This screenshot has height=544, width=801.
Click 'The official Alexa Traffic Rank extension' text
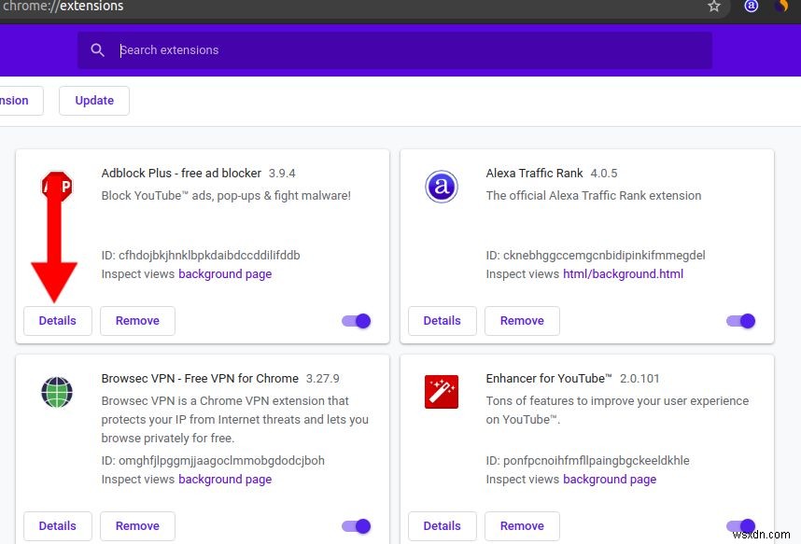[594, 196]
